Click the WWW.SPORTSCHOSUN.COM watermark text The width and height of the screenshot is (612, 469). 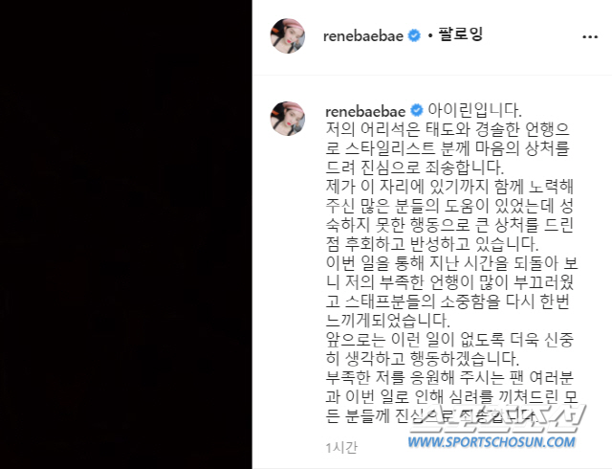pos(492,442)
